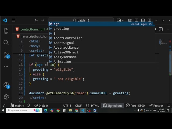Screen dimensions: 172x129
Task: Open the VS Code hamburger menu
Action: (14, 20)
